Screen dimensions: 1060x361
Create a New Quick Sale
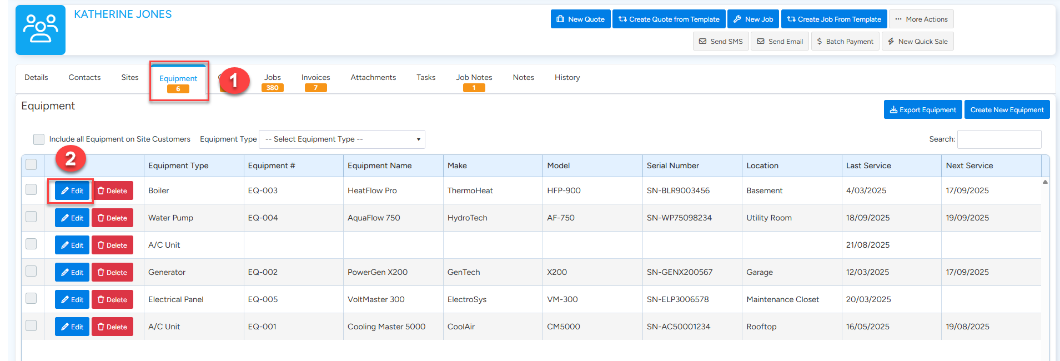coord(917,41)
